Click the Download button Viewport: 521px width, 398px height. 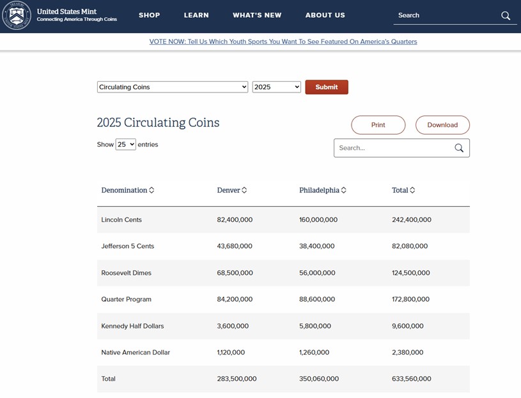(x=442, y=125)
